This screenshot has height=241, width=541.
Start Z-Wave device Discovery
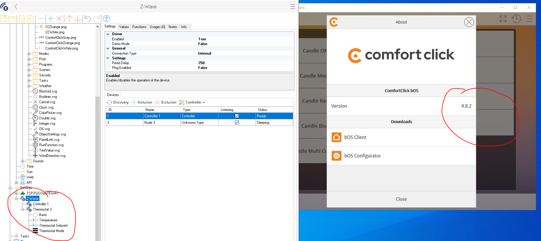[x=118, y=102]
